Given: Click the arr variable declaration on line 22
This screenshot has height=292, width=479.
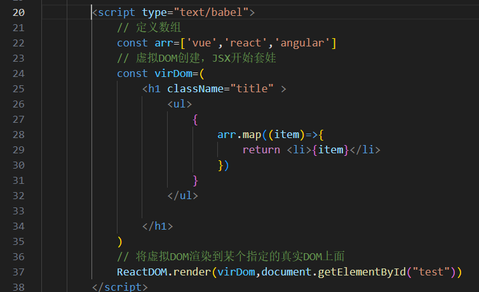Looking at the screenshot, I should tap(164, 43).
